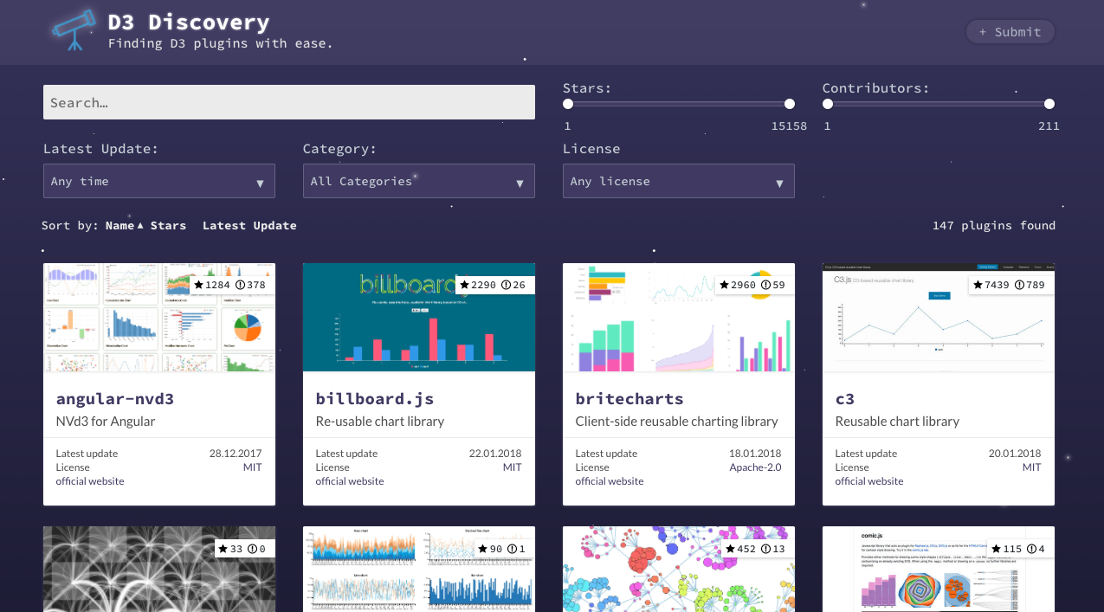This screenshot has height=612, width=1104.
Task: Click the britecharts title
Action: click(x=629, y=399)
